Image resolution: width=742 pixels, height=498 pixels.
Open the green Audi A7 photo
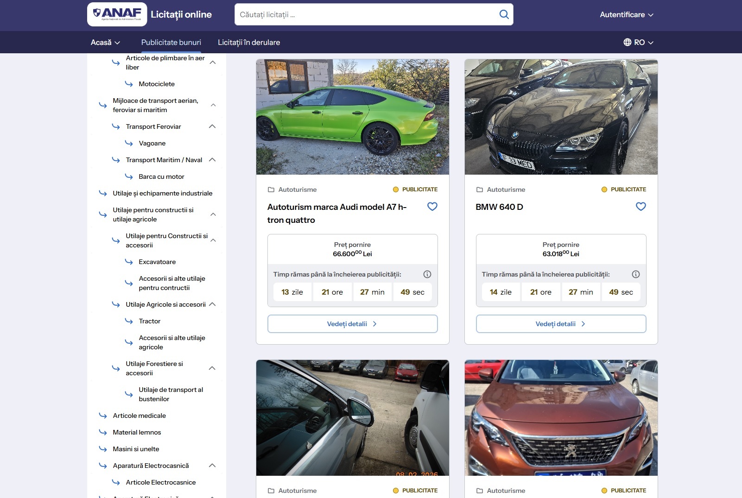[x=352, y=117]
